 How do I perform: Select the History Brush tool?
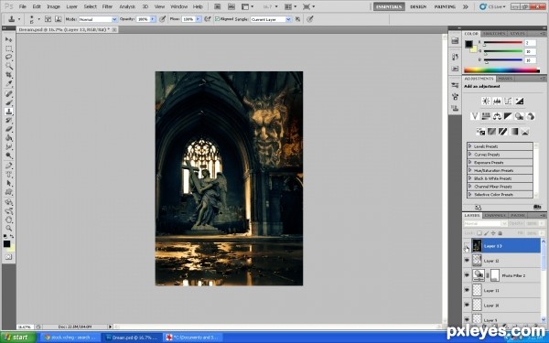[x=9, y=121]
